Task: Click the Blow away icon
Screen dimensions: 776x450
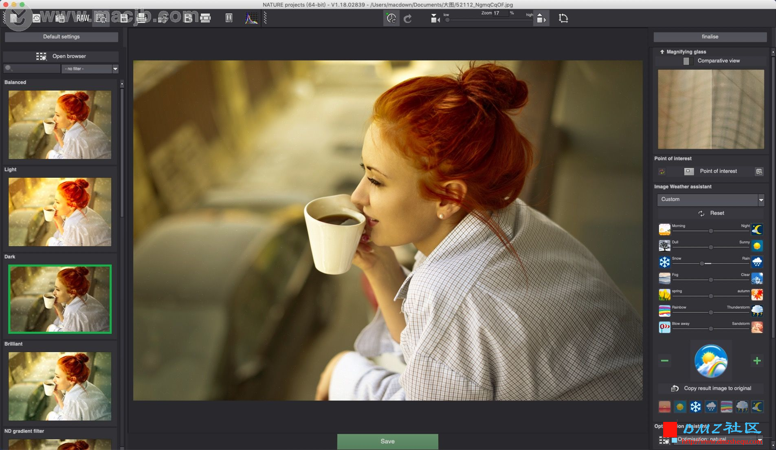Action: [x=664, y=327]
